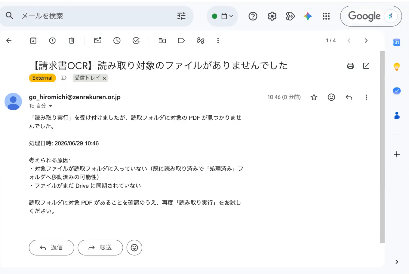Click the 1 / 4 message counter
Image resolution: width=409 pixels, height=274 pixels.
pyautogui.click(x=331, y=41)
